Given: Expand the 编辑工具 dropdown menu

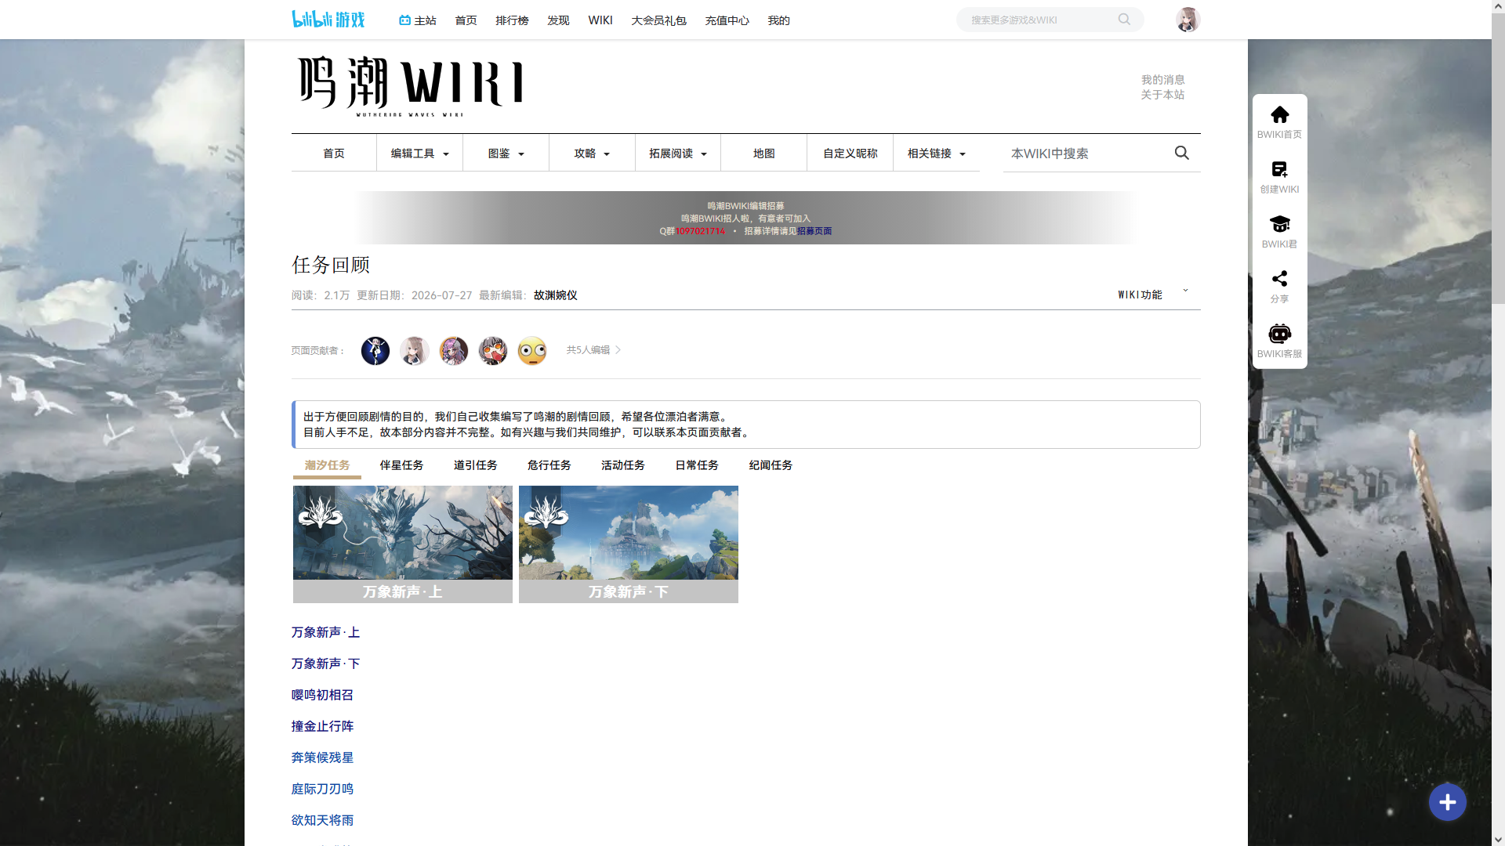Looking at the screenshot, I should coord(419,154).
